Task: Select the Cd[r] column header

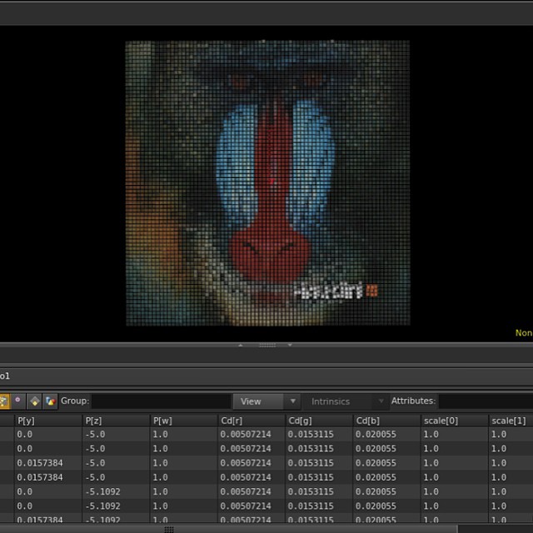Action: [x=251, y=421]
